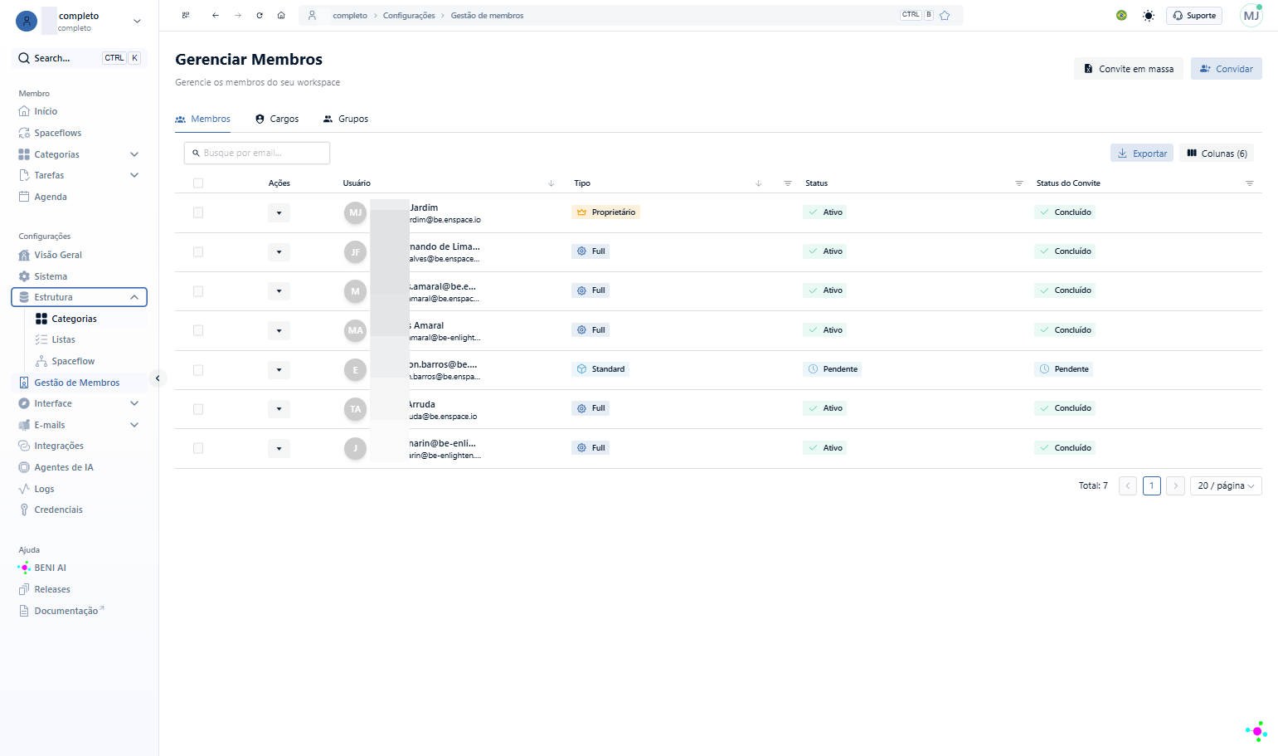Screen dimensions: 1278x756
Task: Select the checkbox for the MA Amaral row
Action: [198, 330]
